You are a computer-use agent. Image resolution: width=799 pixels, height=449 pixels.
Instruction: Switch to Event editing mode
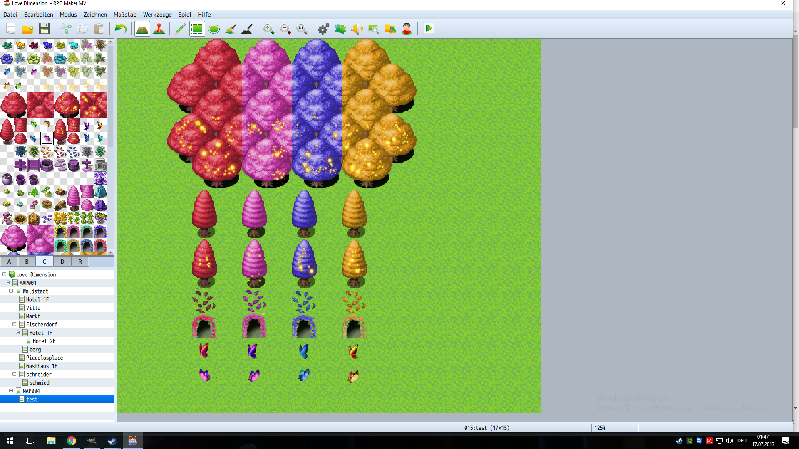(159, 29)
